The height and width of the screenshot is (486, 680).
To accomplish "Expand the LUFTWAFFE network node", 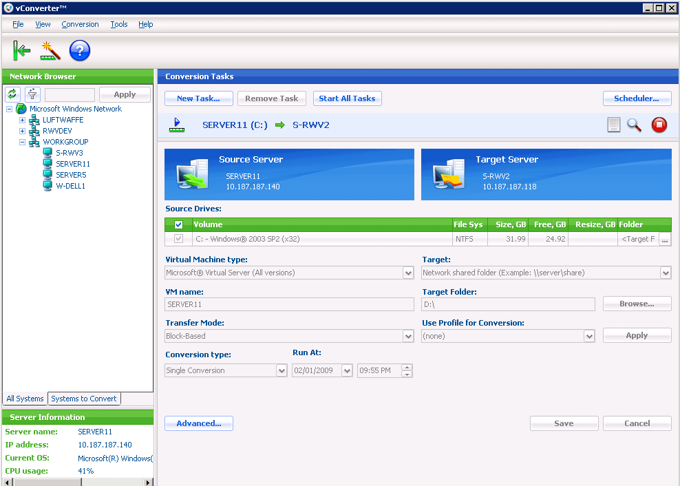I will click(22, 120).
